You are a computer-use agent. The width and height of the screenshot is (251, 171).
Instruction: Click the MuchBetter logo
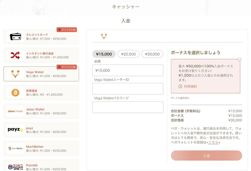(x=15, y=148)
